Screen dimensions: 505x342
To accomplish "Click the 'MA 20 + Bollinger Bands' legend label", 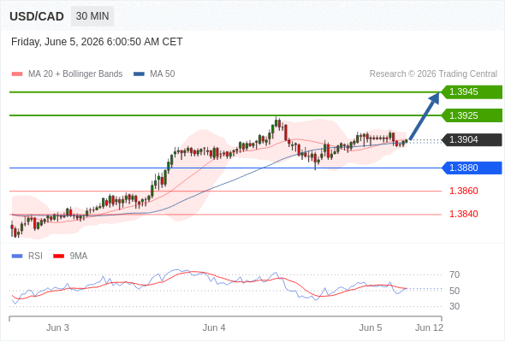I will 75,74.
